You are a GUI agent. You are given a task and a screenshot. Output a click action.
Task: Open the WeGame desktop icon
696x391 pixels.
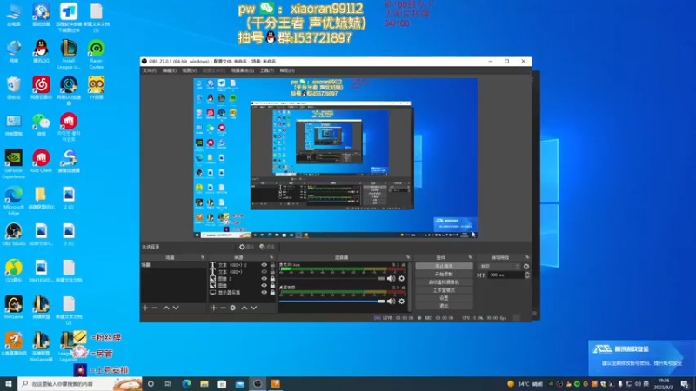click(14, 308)
